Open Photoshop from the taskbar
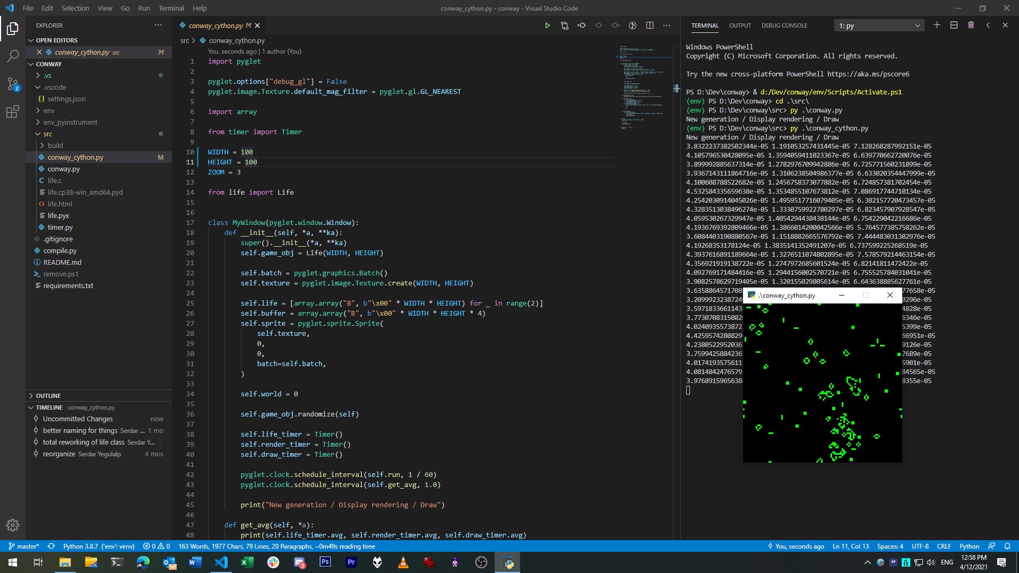Screen dimensions: 1019x573 pyautogui.click(x=325, y=562)
